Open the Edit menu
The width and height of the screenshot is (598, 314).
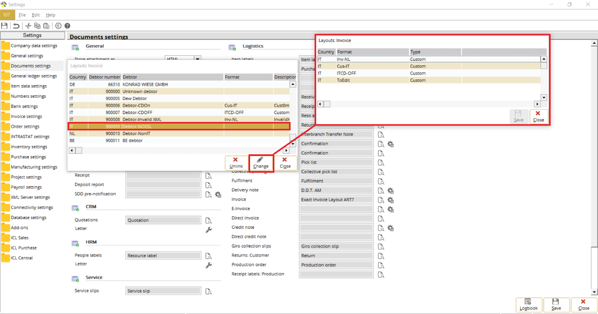[x=36, y=15]
